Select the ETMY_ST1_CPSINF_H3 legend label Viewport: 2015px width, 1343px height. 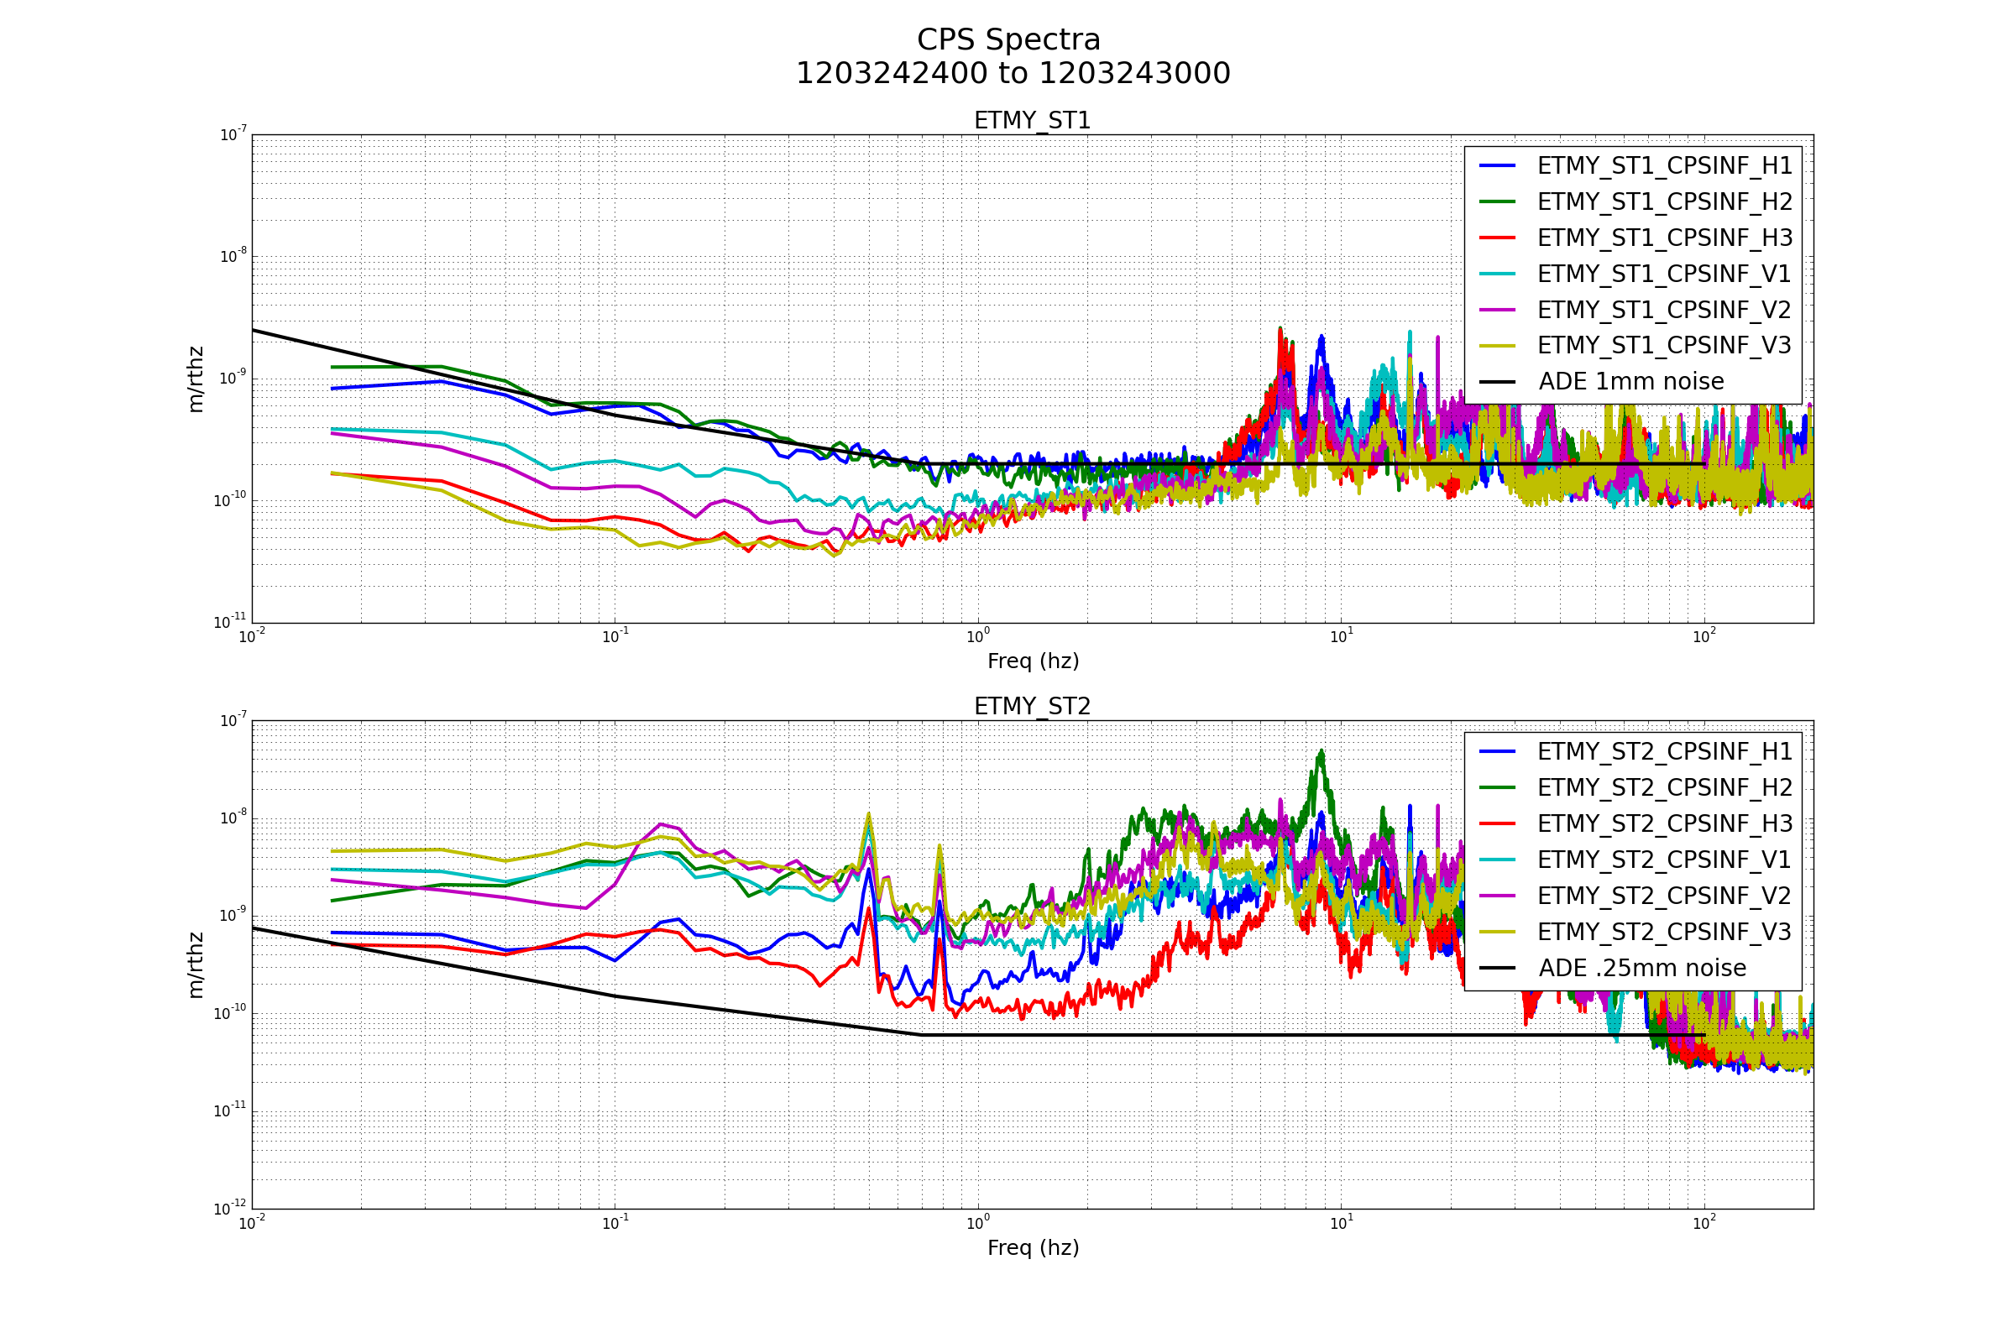[x=1664, y=238]
